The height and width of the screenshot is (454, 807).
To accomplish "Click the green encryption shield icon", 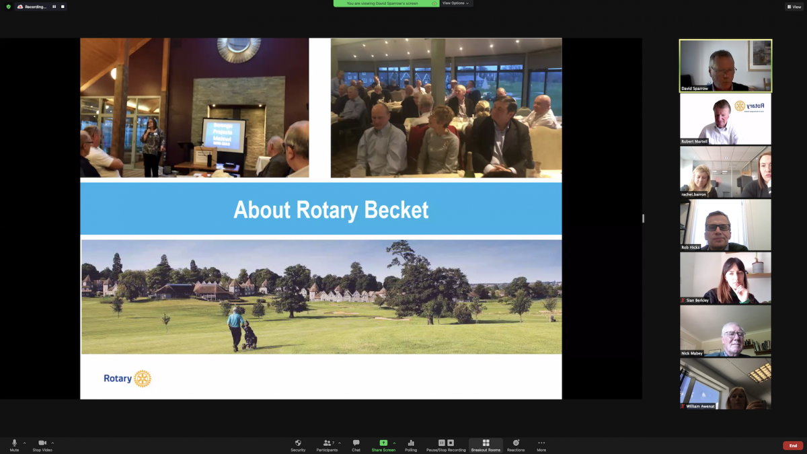I will tap(8, 7).
